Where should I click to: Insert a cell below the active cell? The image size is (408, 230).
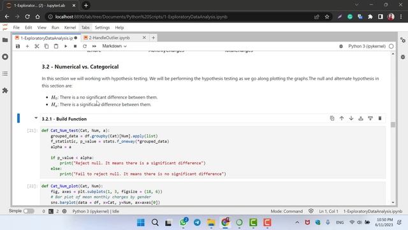(x=370, y=118)
